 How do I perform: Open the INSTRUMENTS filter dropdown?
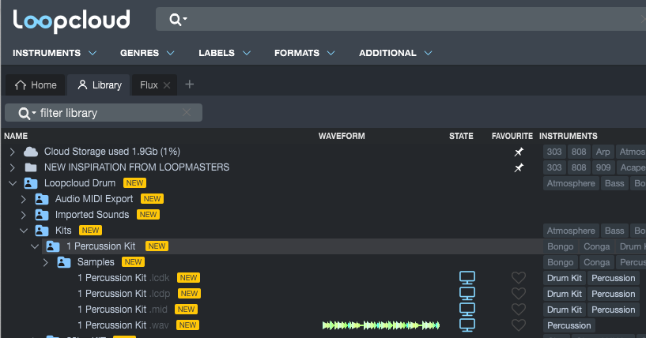tap(55, 53)
